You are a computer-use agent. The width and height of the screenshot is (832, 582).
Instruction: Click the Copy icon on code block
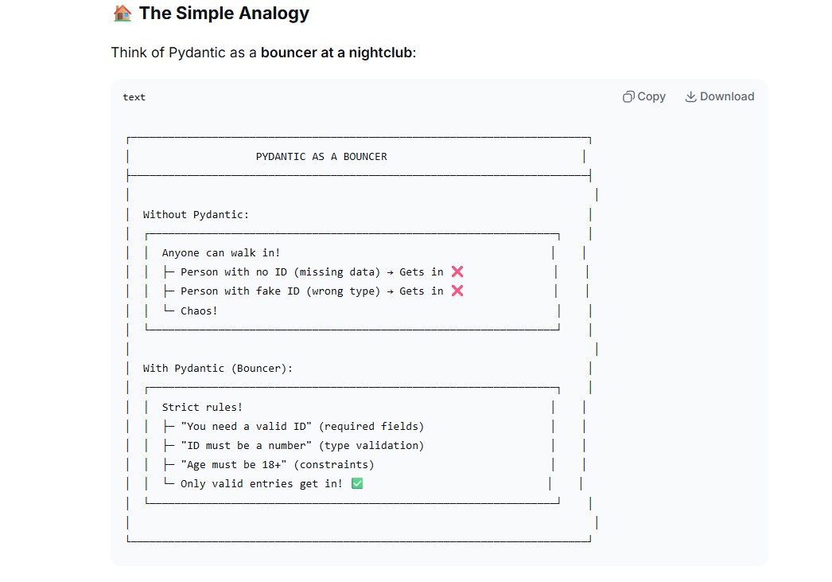(628, 96)
